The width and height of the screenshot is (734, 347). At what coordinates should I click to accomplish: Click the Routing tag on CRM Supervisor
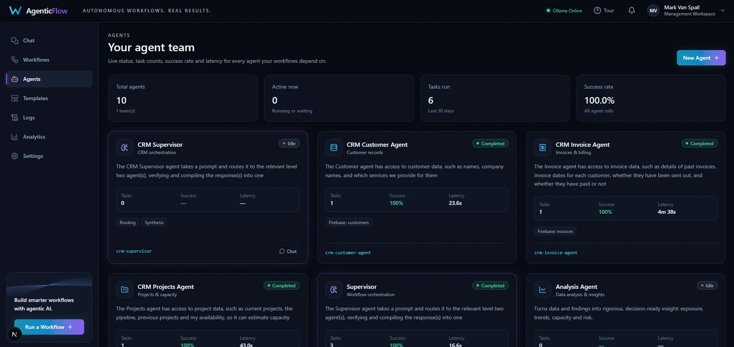pyautogui.click(x=128, y=222)
